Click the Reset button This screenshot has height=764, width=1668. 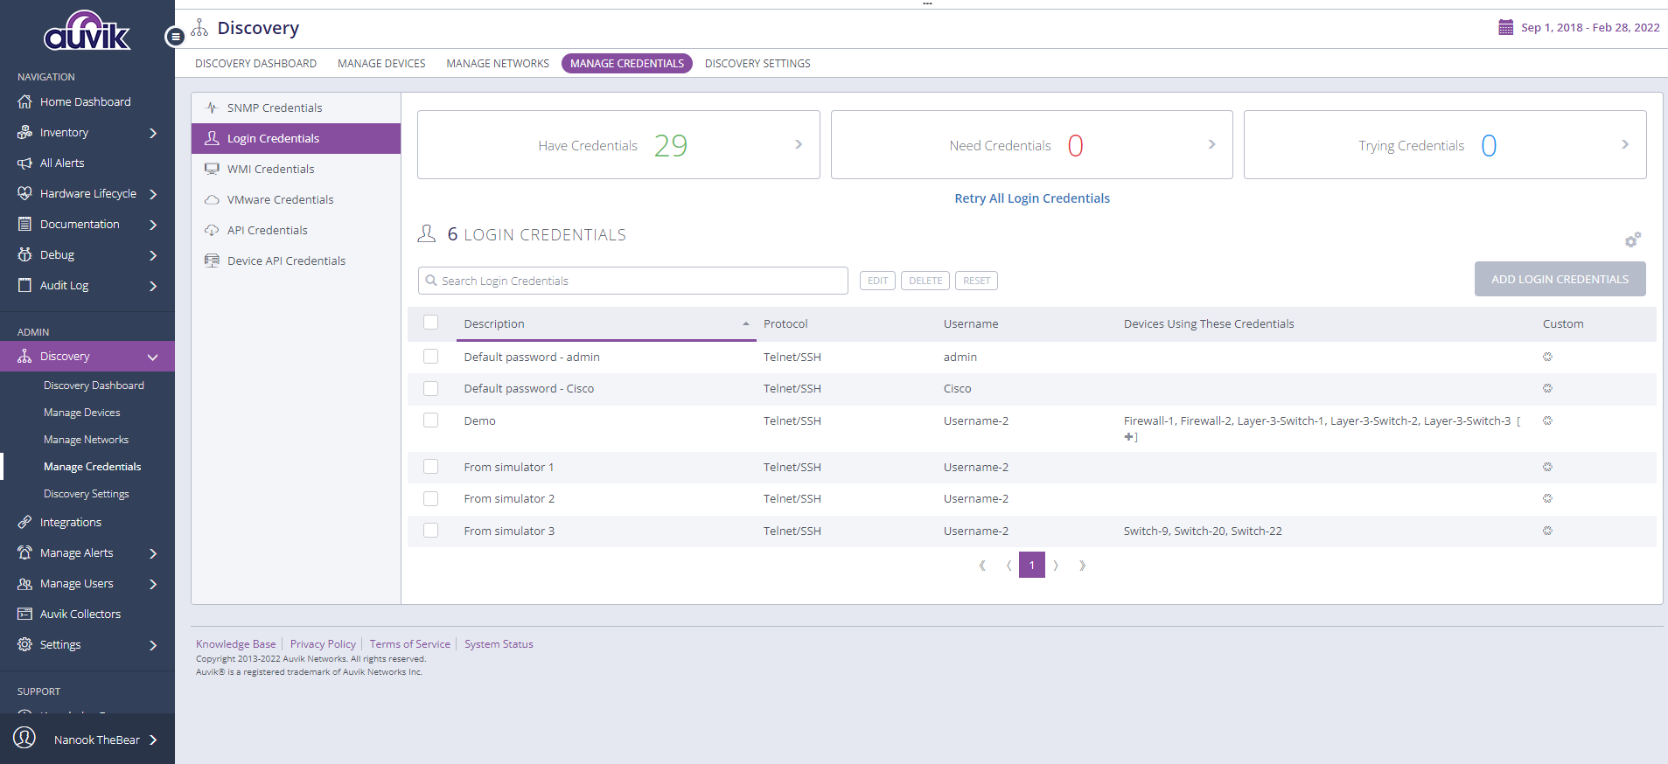(x=976, y=281)
